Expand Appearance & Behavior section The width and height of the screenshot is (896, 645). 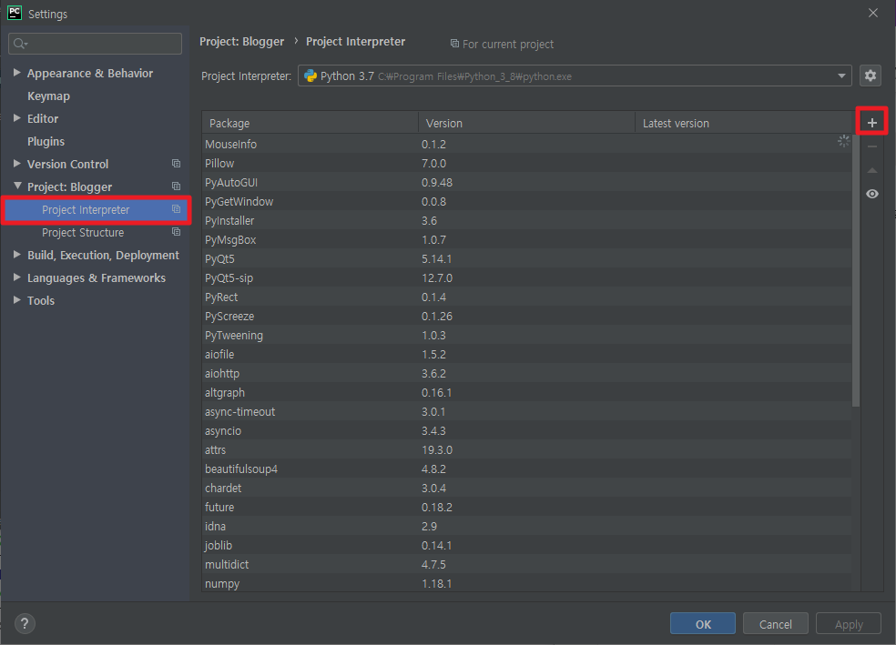tap(17, 73)
